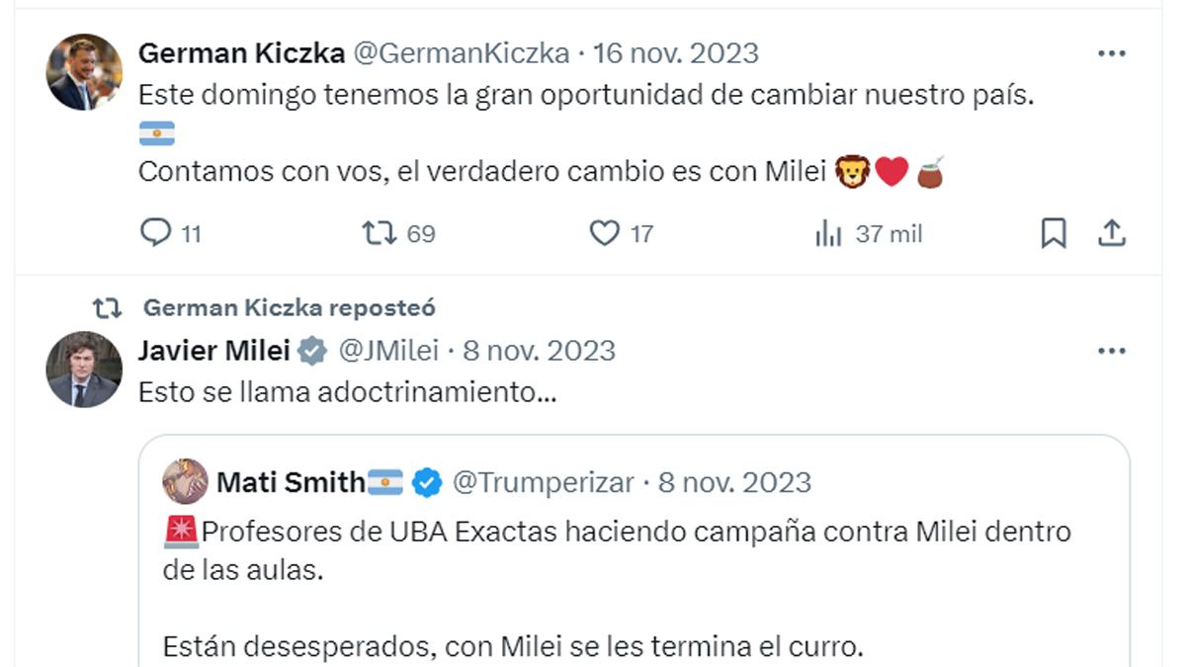Like the tweet about Milei

point(604,233)
